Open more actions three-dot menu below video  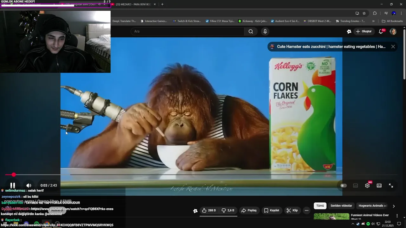pos(306,211)
